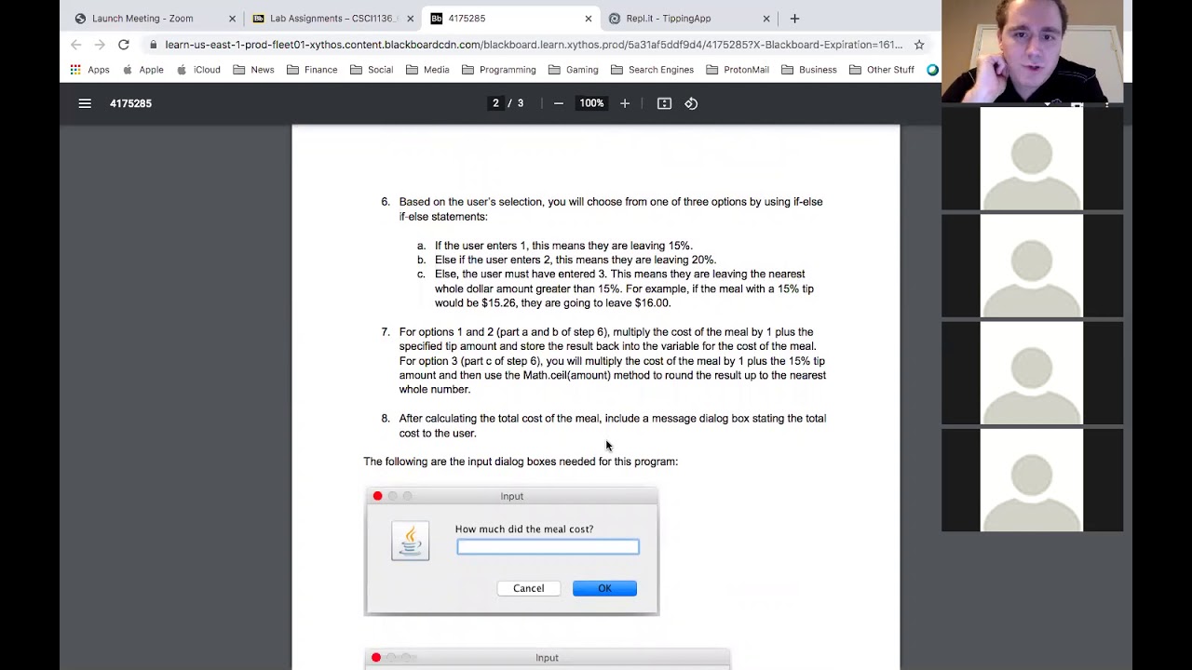Expand the Programming bookmark folder
This screenshot has height=670, width=1192.
click(x=498, y=70)
